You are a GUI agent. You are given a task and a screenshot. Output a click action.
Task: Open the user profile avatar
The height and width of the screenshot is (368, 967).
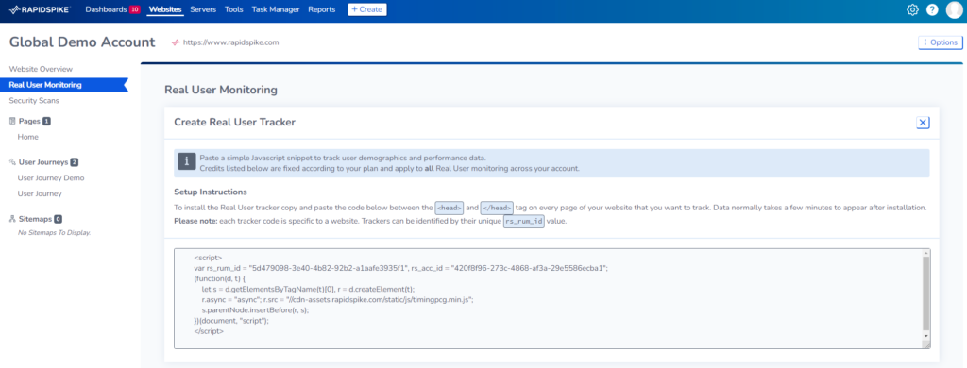click(954, 9)
